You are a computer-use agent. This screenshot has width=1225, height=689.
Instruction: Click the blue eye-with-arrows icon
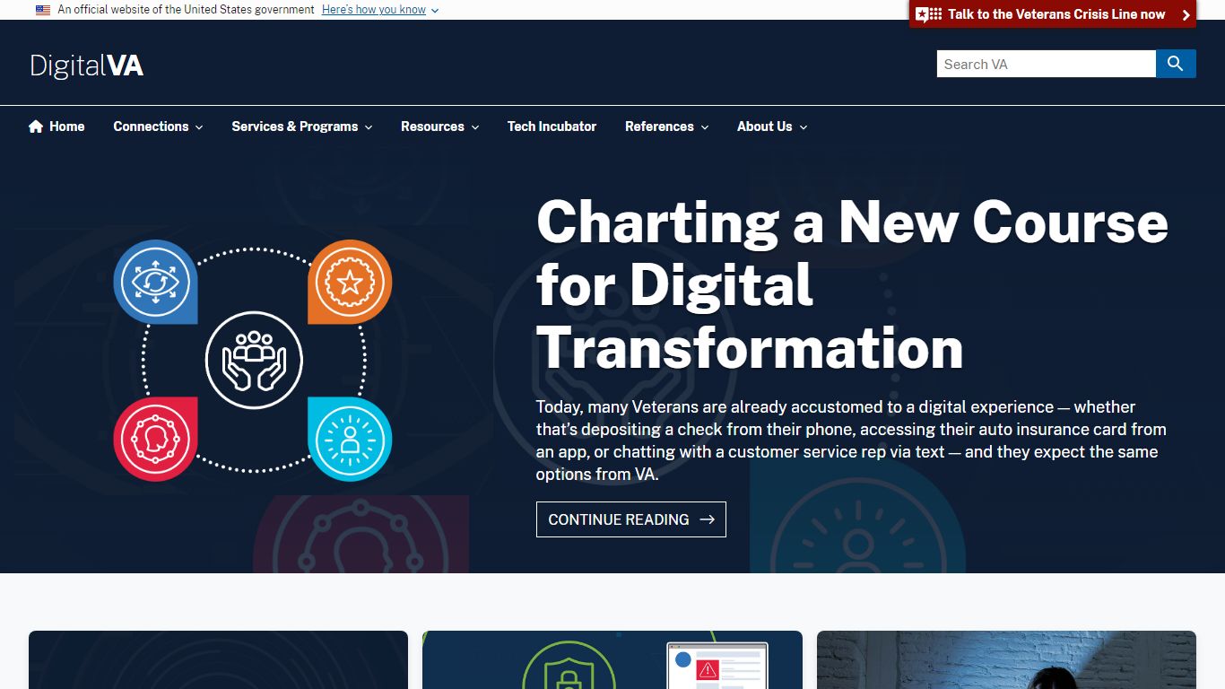coord(155,282)
